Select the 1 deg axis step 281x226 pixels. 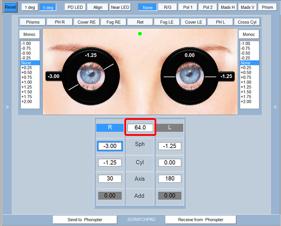[x=30, y=7]
